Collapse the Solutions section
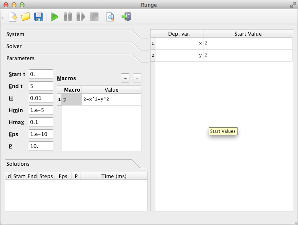 tap(76, 164)
